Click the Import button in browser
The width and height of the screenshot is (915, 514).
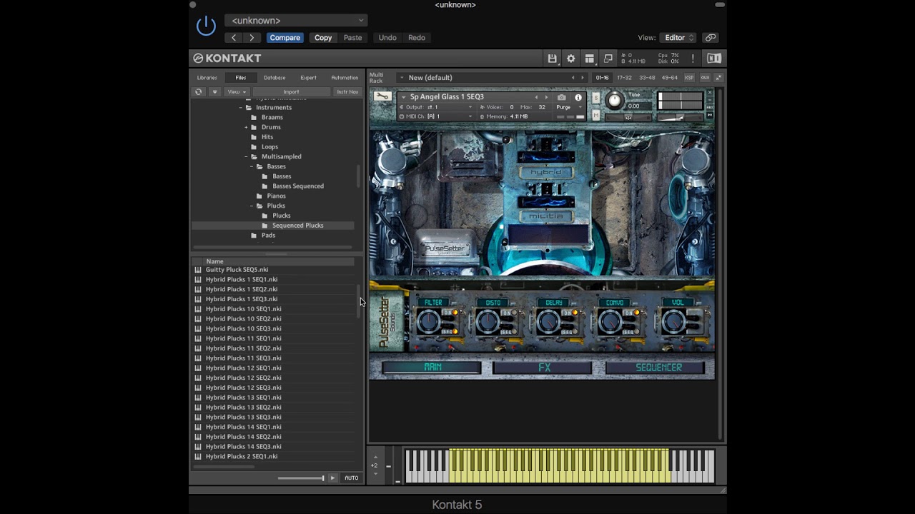pos(291,91)
